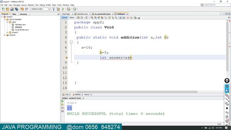Click the Clean and Build icon
This screenshot has width=231, height=130.
58,9
